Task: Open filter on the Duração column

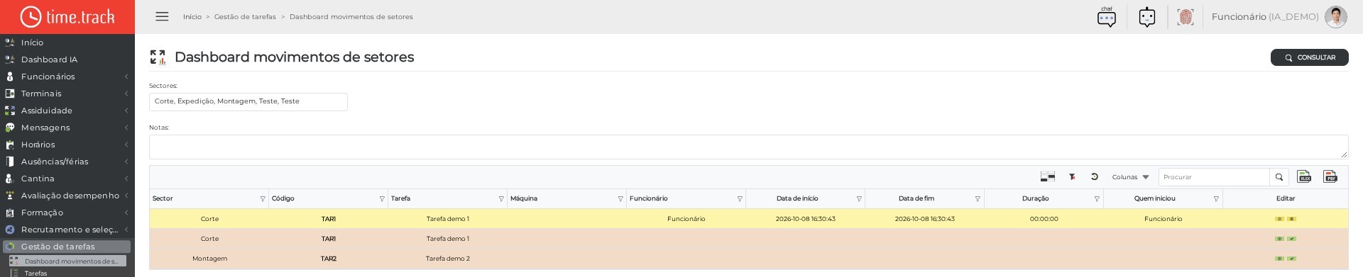Action: [x=1097, y=199]
